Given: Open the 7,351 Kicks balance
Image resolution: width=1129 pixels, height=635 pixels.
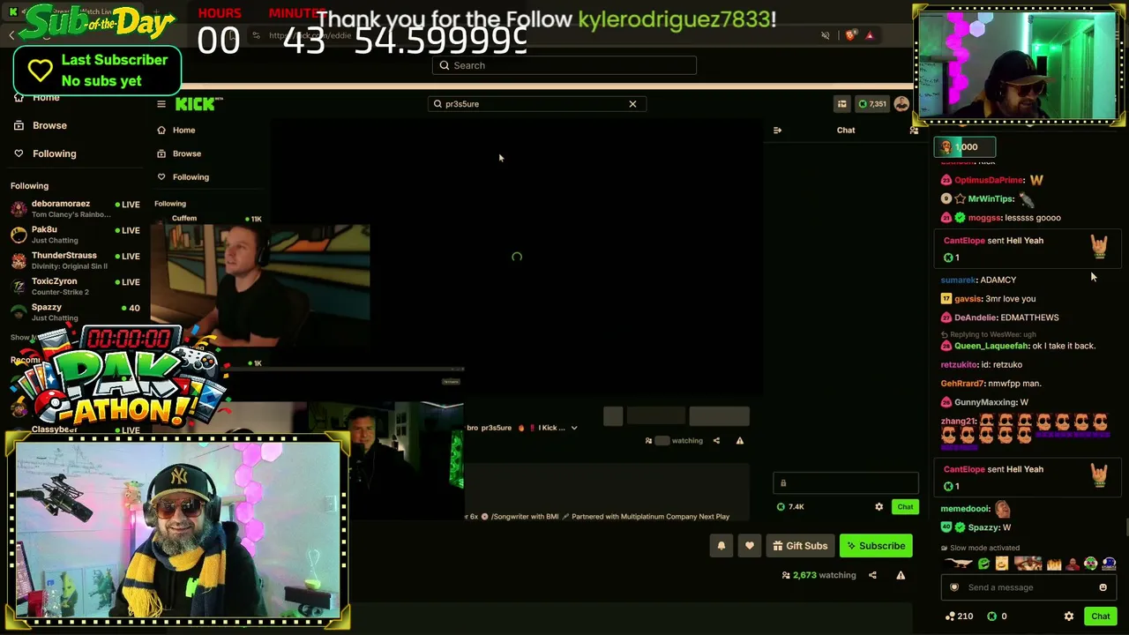Looking at the screenshot, I should 871,104.
